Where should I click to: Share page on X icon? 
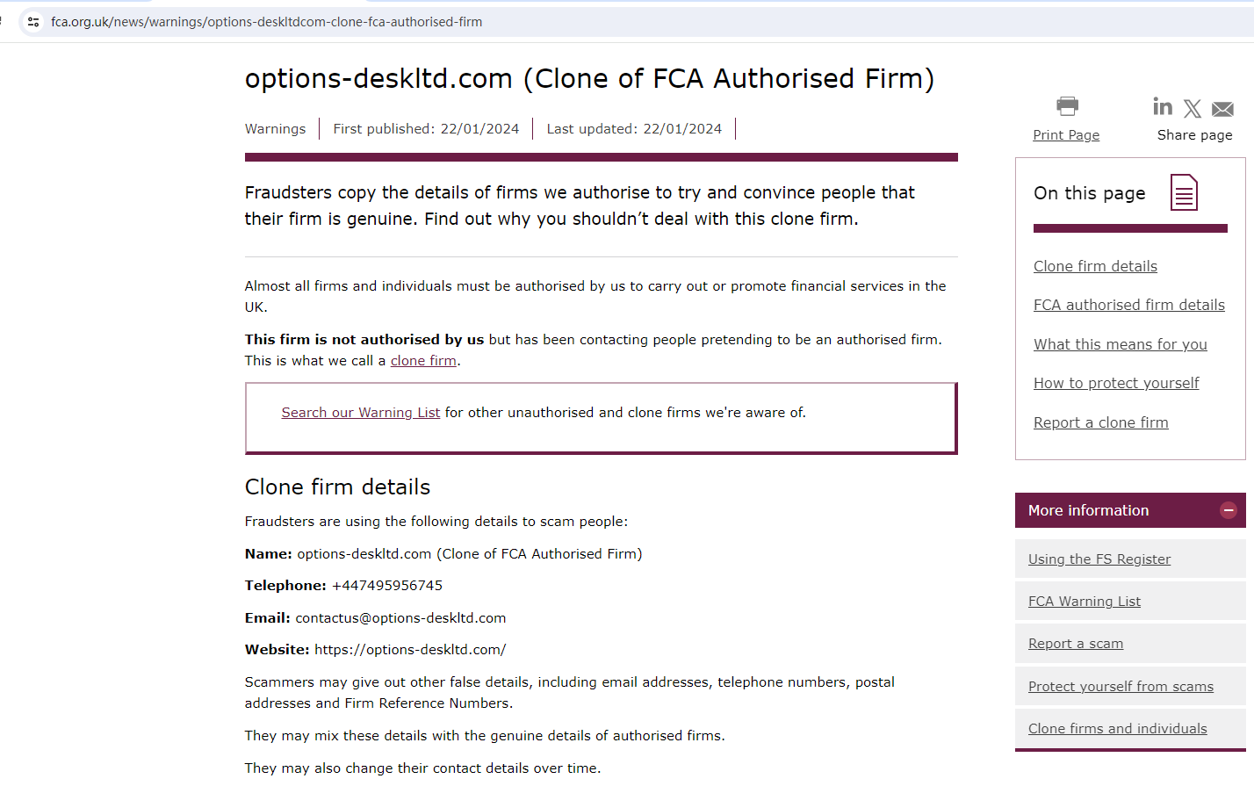[x=1192, y=108]
